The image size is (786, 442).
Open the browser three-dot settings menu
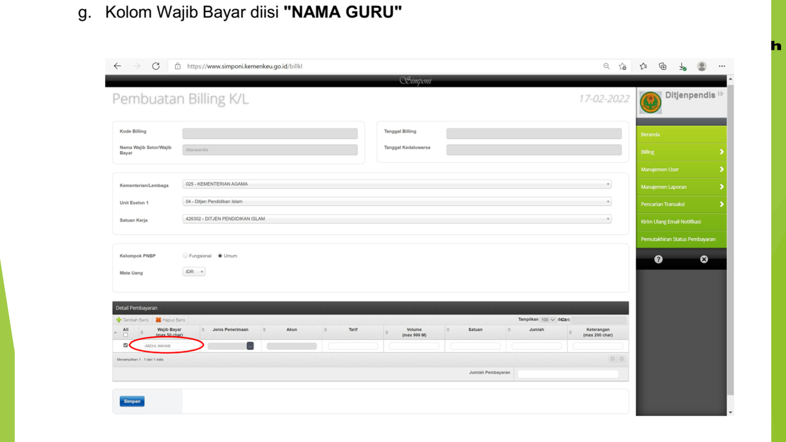tap(722, 66)
